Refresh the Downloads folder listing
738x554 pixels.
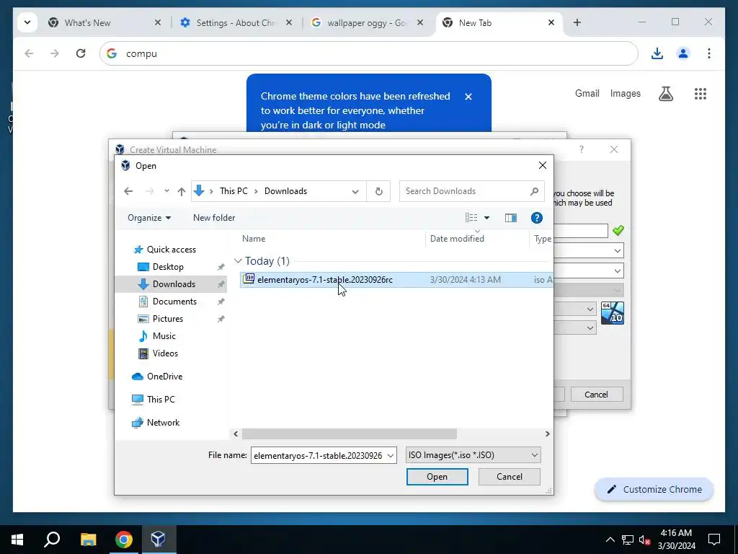click(x=378, y=191)
